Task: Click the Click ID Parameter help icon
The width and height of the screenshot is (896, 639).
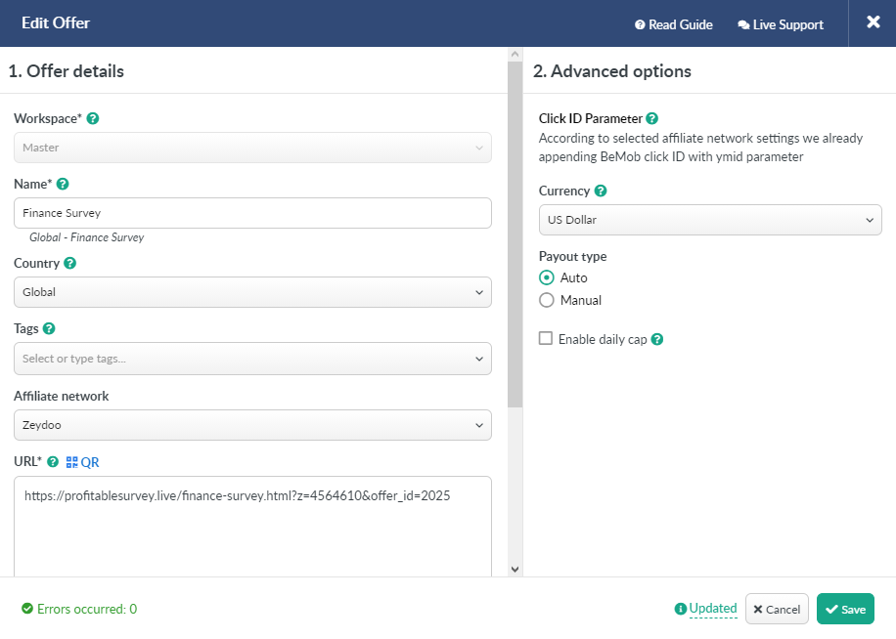Action: 652,118
